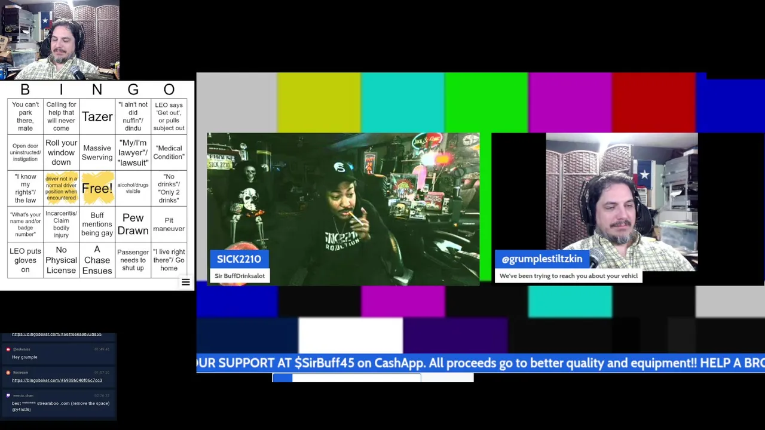This screenshot has width=765, height=430.
Task: Mark 'Incarceritis/Claim bodily injury' square
Action: click(61, 224)
